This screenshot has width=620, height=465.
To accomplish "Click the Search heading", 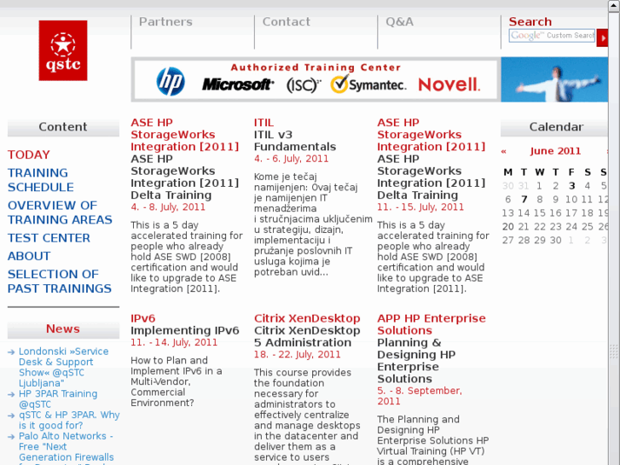I will click(530, 22).
